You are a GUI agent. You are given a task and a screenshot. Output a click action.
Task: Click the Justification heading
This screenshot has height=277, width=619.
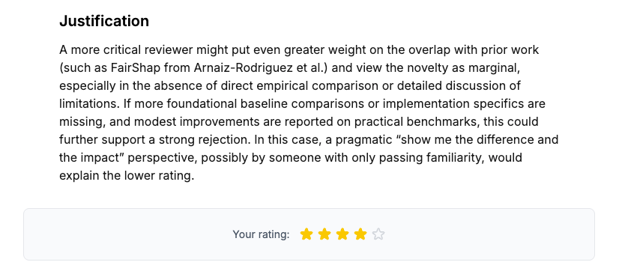coord(104,21)
